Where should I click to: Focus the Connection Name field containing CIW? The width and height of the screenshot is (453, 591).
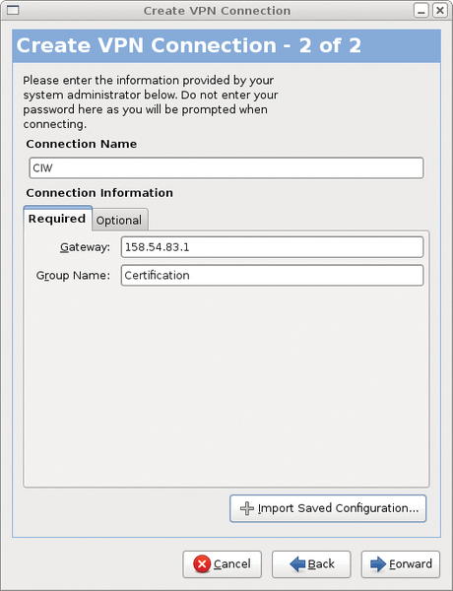tap(226, 168)
